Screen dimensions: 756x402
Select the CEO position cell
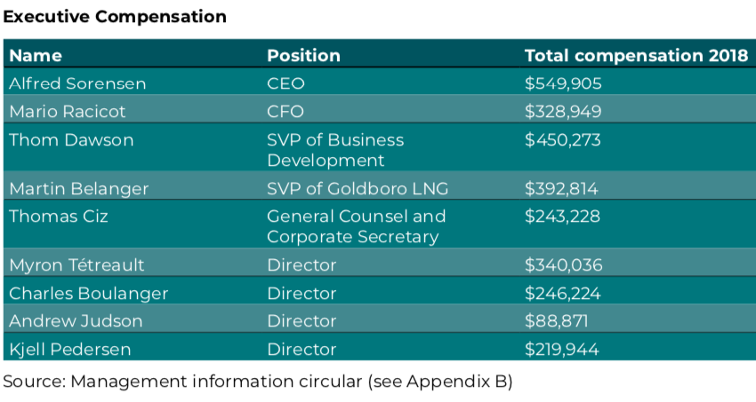286,83
